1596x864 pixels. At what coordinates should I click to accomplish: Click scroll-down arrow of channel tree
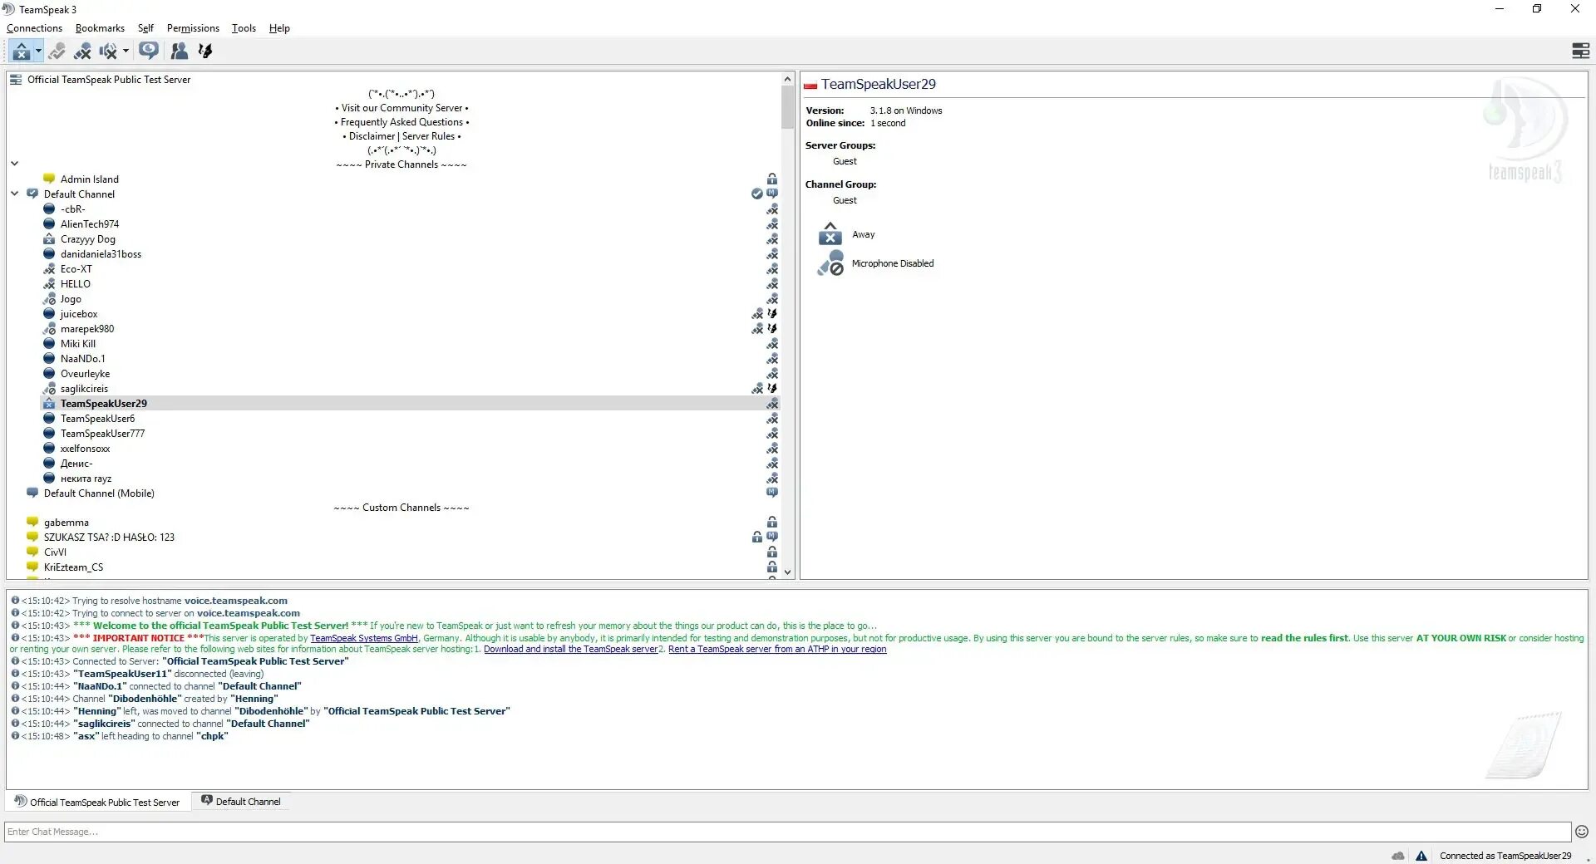click(x=787, y=572)
